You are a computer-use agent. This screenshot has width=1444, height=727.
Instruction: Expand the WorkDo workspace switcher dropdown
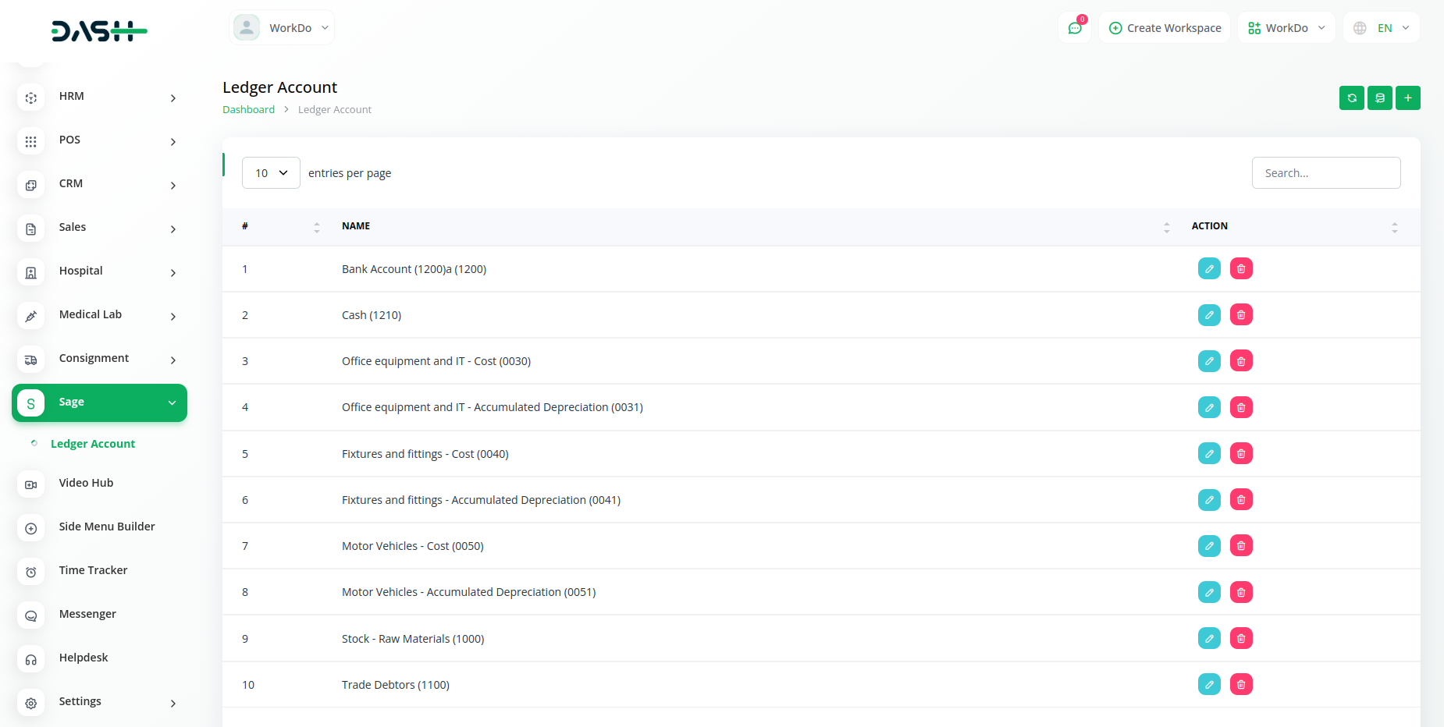coord(1286,28)
